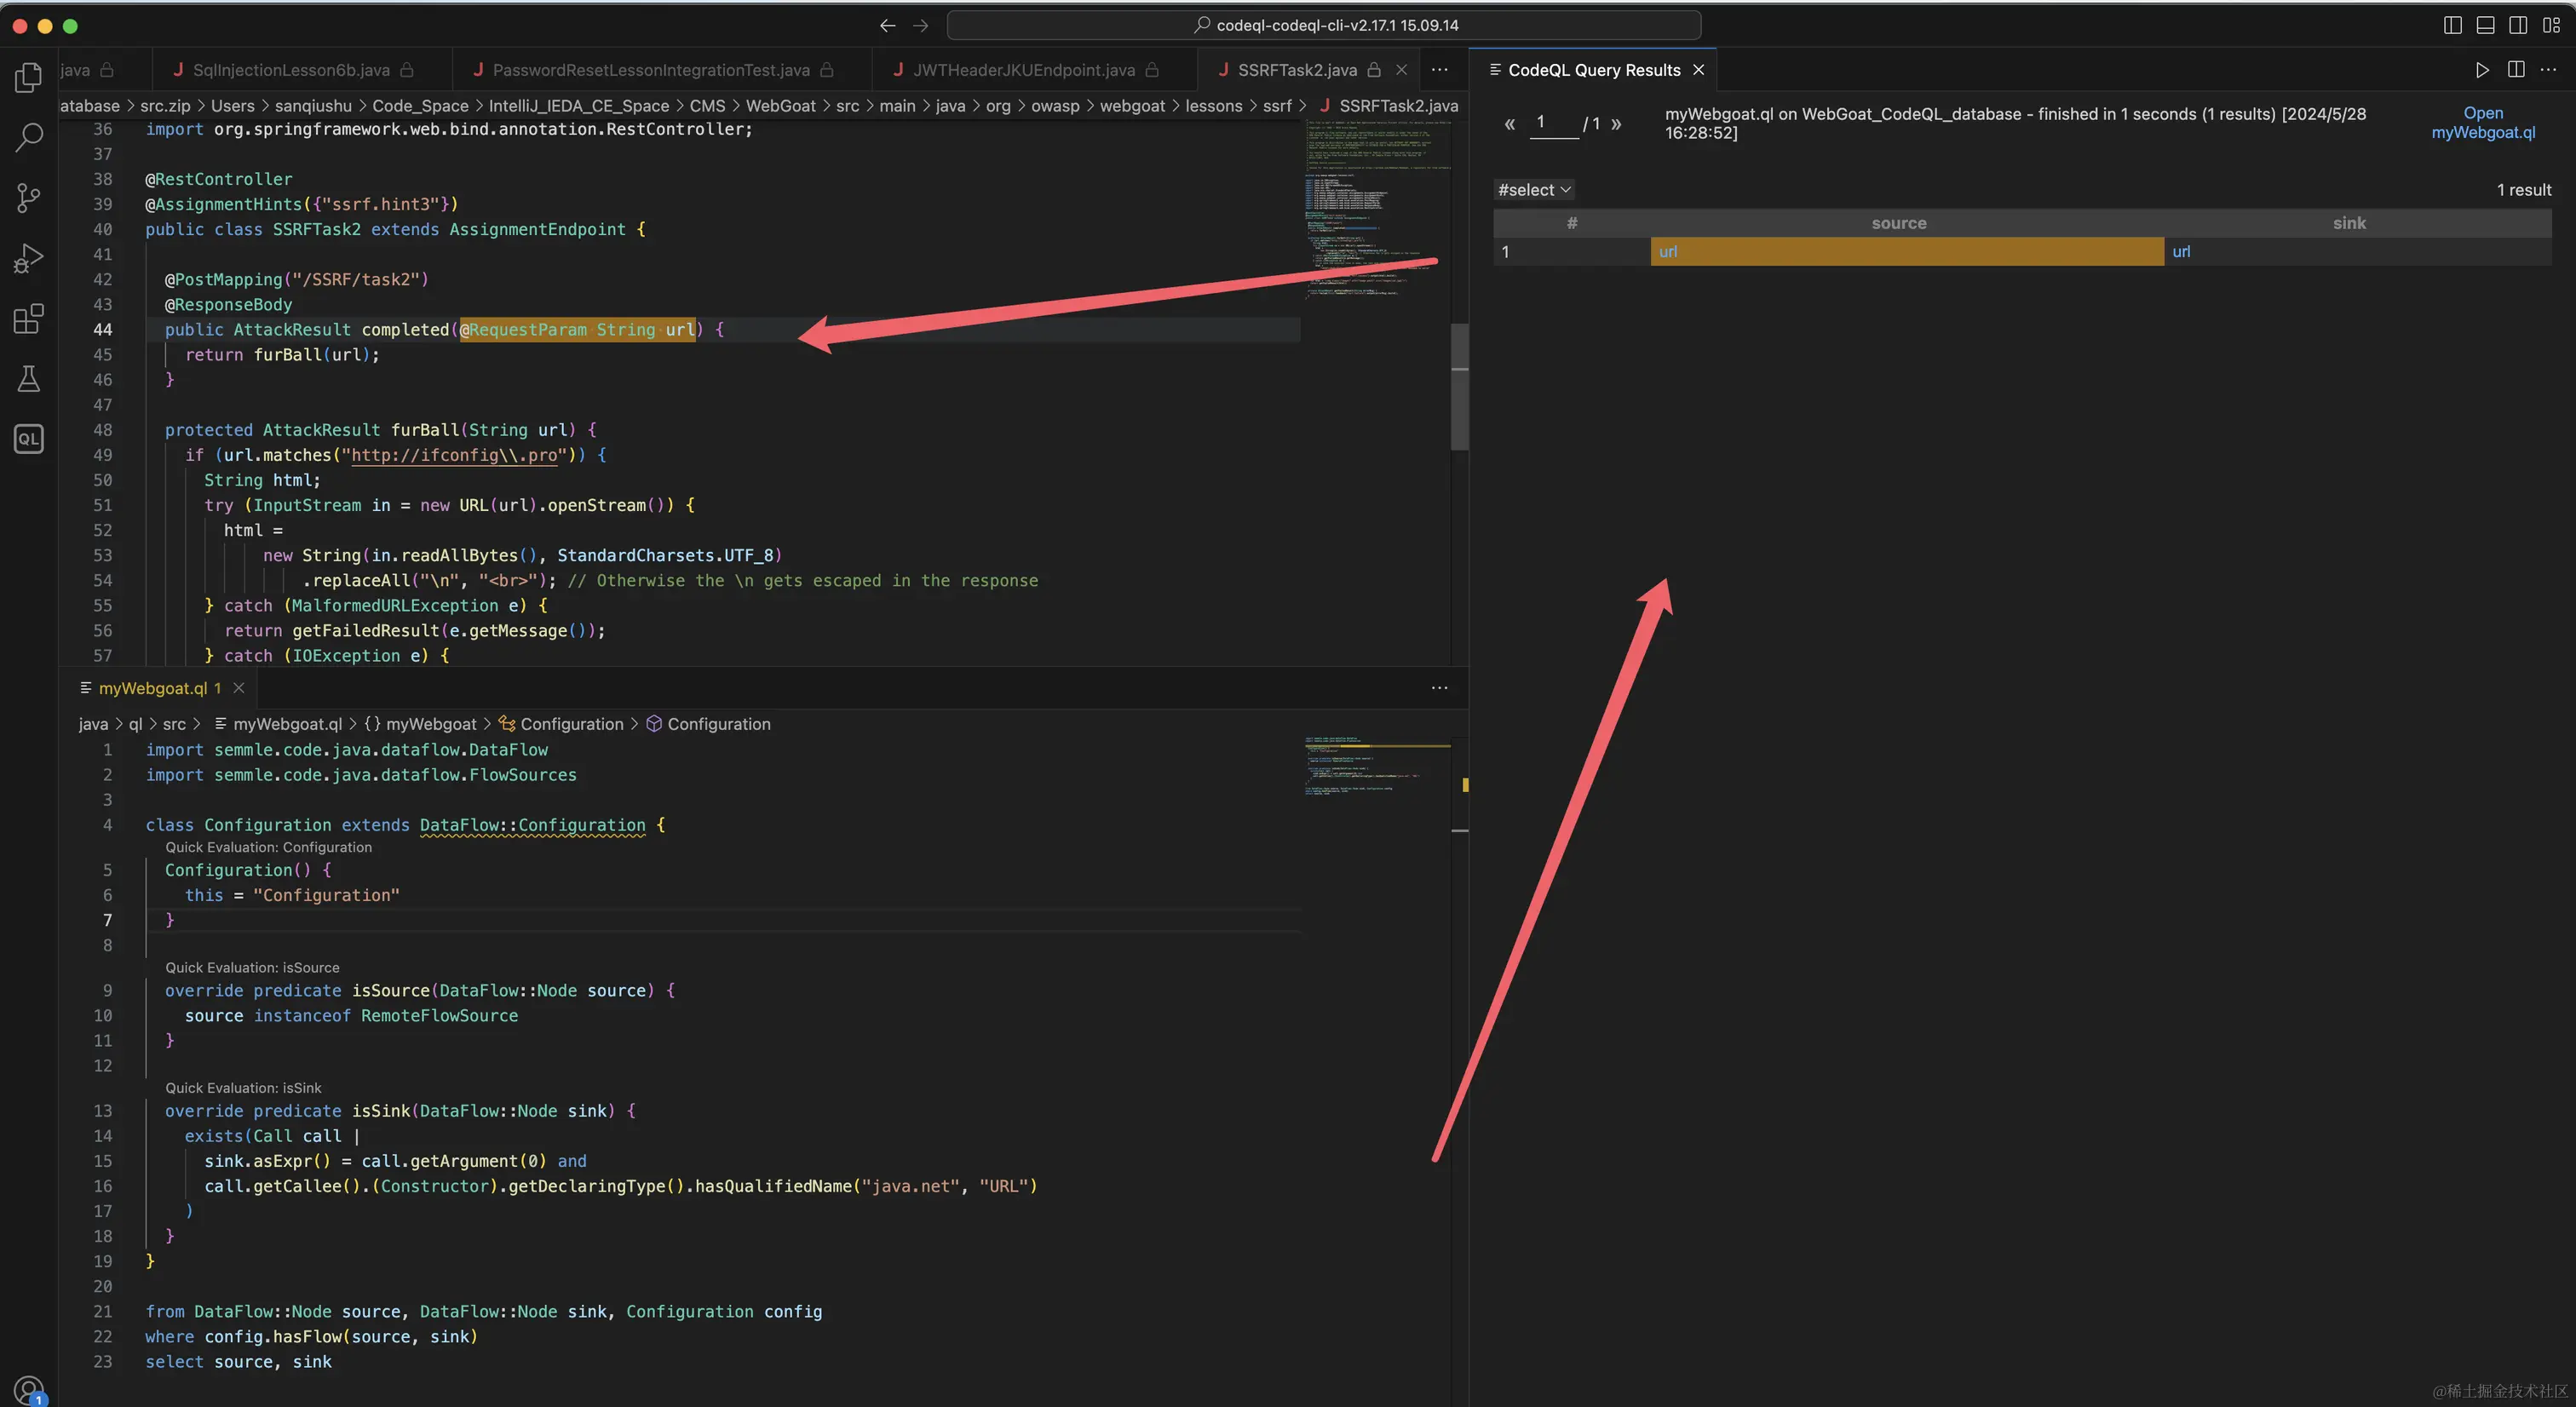
Task: Click the sink column header
Action: coord(2349,223)
